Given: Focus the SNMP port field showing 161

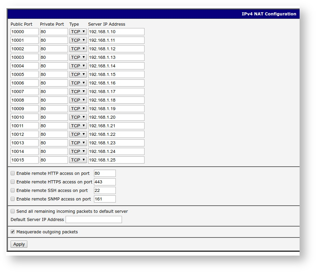Looking at the screenshot, I should pos(105,199).
